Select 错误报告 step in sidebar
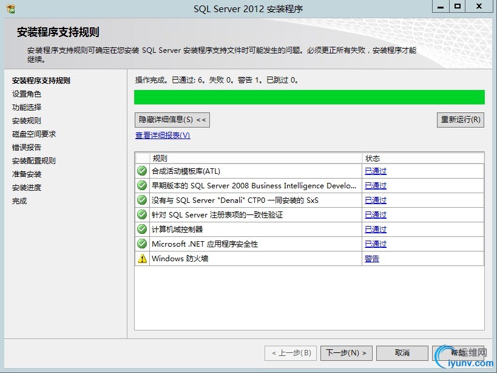The width and height of the screenshot is (497, 373). [x=27, y=147]
